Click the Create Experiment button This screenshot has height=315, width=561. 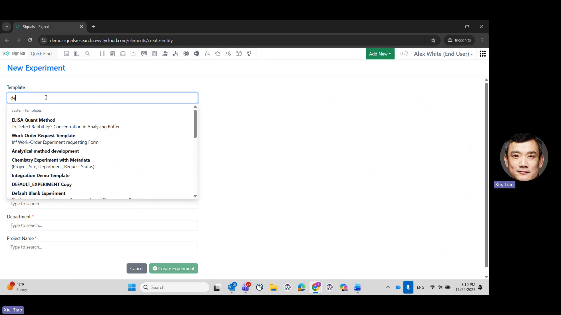click(173, 268)
